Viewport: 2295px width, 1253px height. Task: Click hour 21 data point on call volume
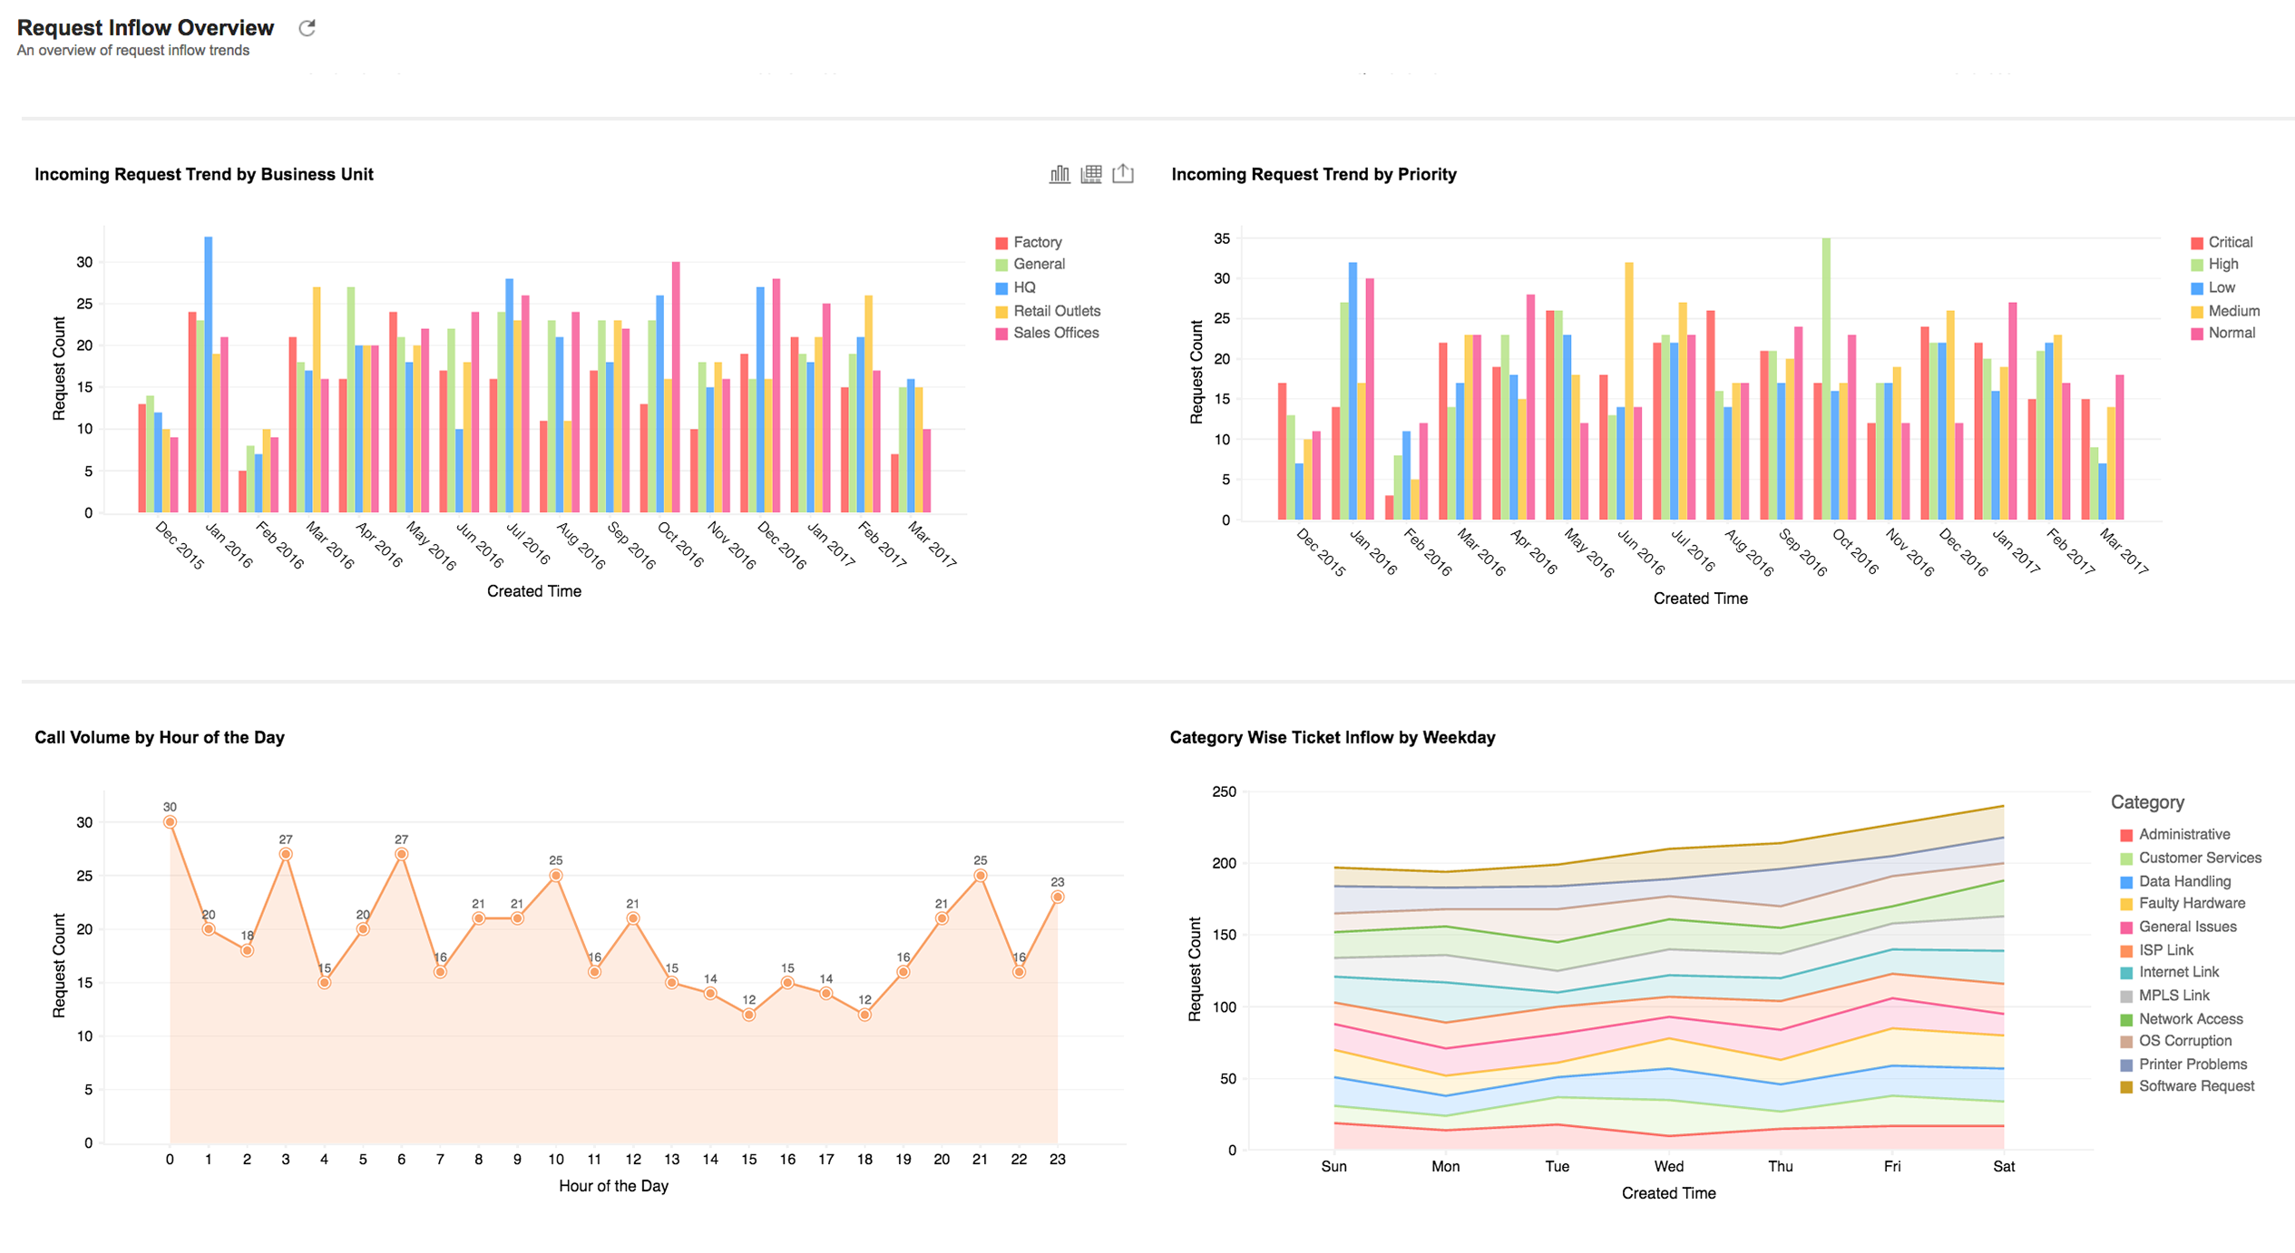point(980,876)
